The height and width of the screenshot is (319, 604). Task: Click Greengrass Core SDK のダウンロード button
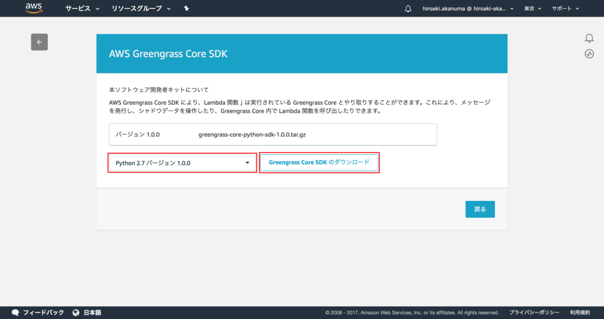(x=319, y=162)
